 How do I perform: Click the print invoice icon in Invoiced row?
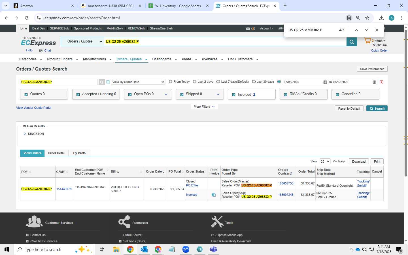click(214, 195)
